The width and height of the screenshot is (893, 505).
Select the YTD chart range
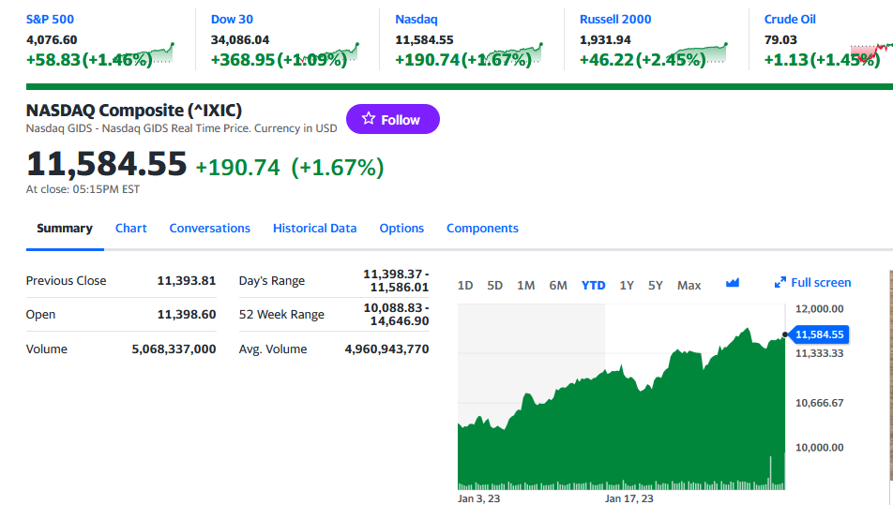pos(594,286)
